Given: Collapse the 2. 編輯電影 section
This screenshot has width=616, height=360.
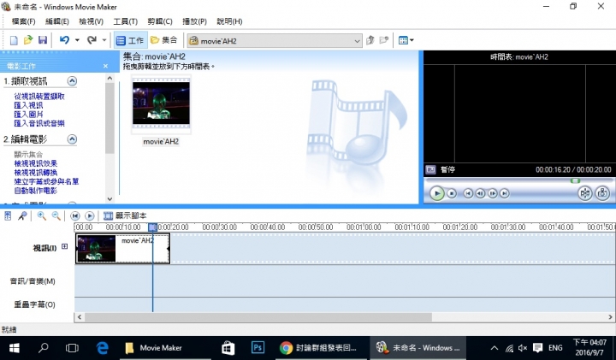Looking at the screenshot, I should 72,139.
